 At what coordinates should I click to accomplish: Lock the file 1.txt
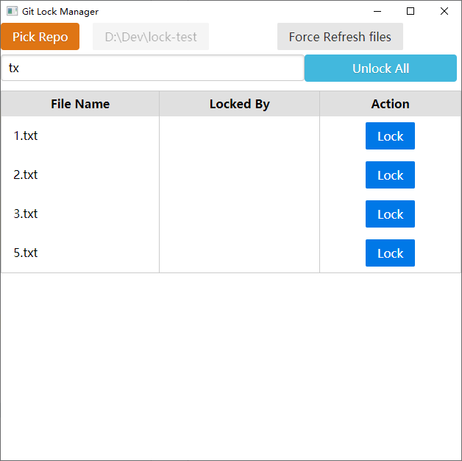[390, 136]
